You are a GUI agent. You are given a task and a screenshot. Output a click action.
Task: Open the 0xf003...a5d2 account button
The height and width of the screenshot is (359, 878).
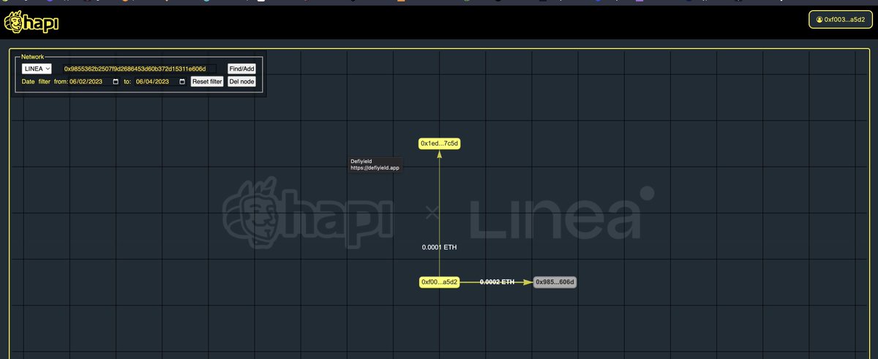click(x=839, y=20)
